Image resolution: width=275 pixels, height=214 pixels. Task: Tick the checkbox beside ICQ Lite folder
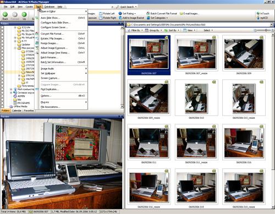pos(2,28)
